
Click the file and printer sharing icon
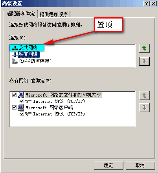pos(21,95)
